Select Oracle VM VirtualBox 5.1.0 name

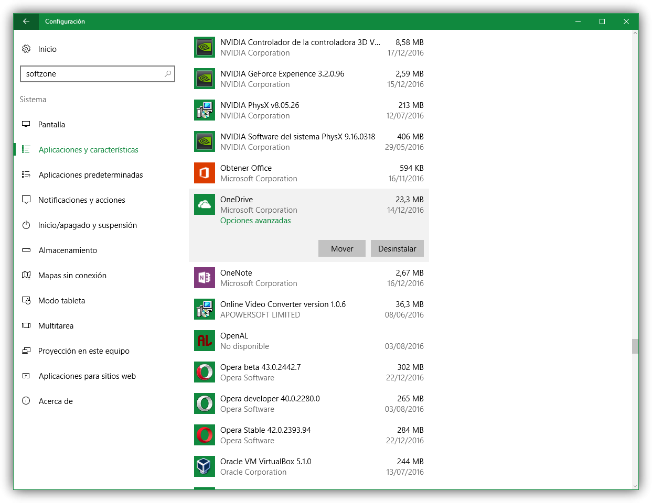pyautogui.click(x=266, y=461)
